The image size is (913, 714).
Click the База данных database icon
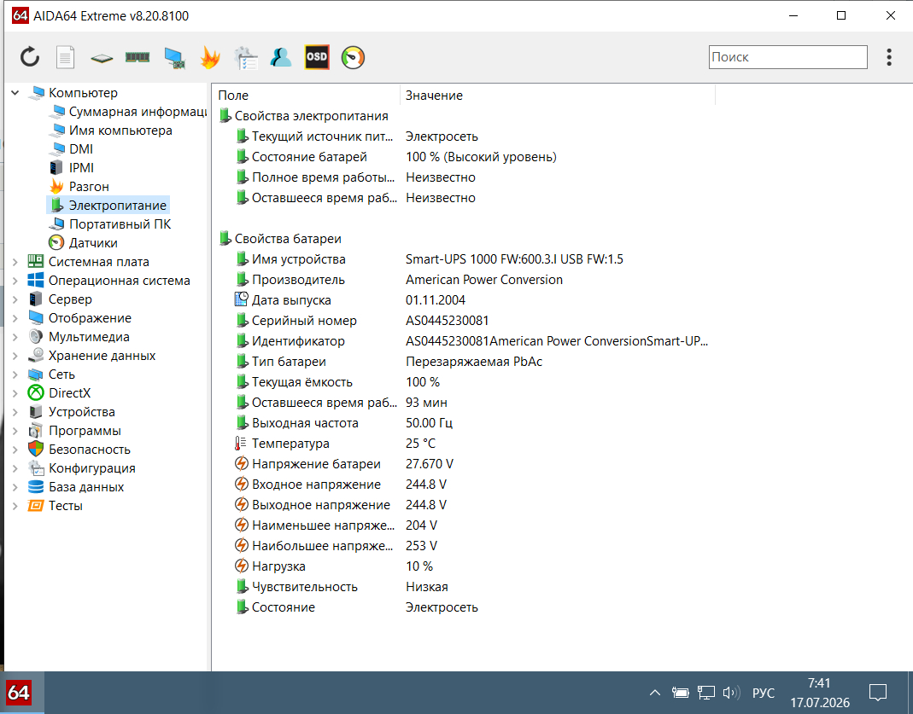tap(36, 486)
